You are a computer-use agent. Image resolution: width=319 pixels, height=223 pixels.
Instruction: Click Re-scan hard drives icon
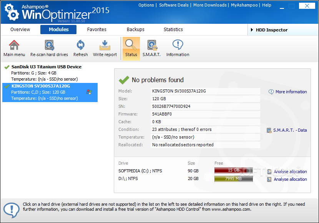click(49, 45)
